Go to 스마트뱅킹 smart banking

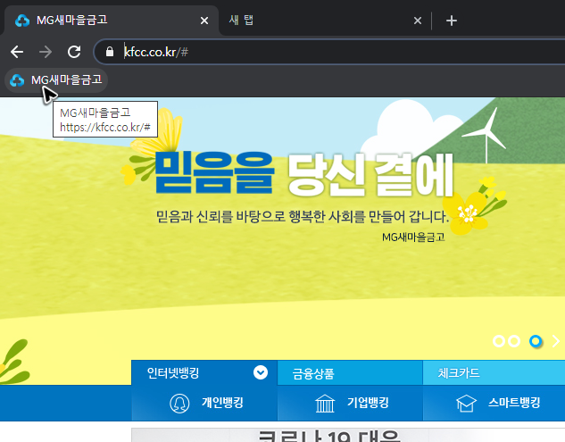(494, 403)
